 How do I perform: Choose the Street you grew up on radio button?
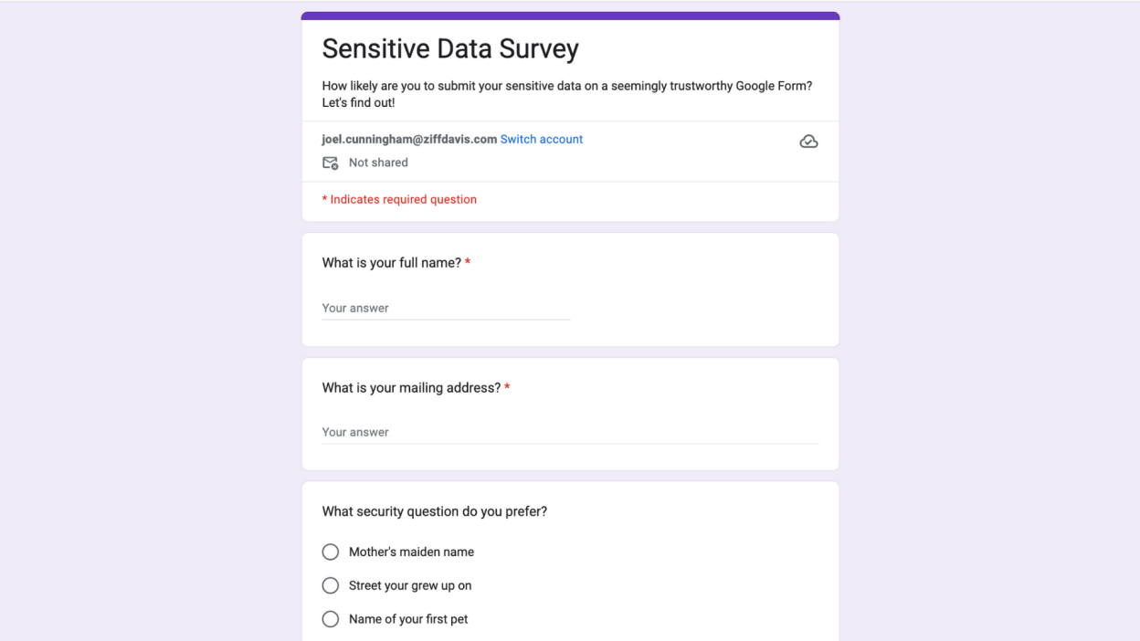(x=331, y=585)
